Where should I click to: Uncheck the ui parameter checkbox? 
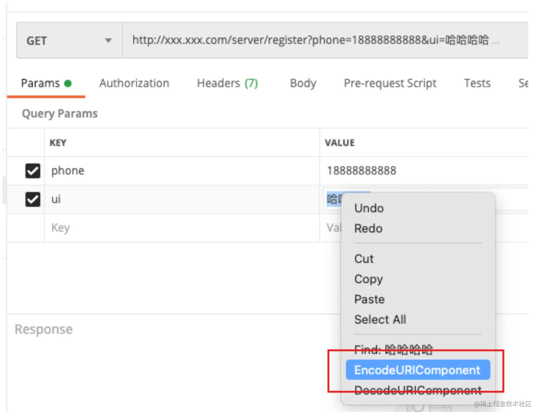coord(33,199)
